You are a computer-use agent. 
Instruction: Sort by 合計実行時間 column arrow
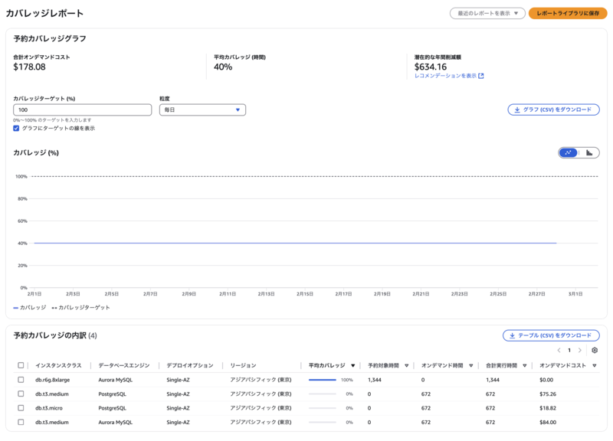[525, 366]
